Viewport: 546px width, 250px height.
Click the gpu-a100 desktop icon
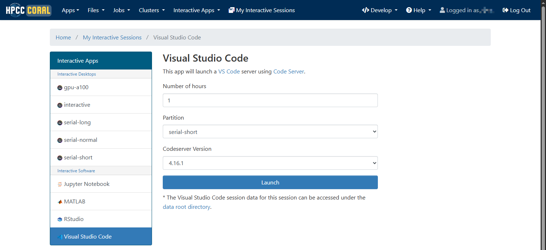[x=60, y=88]
